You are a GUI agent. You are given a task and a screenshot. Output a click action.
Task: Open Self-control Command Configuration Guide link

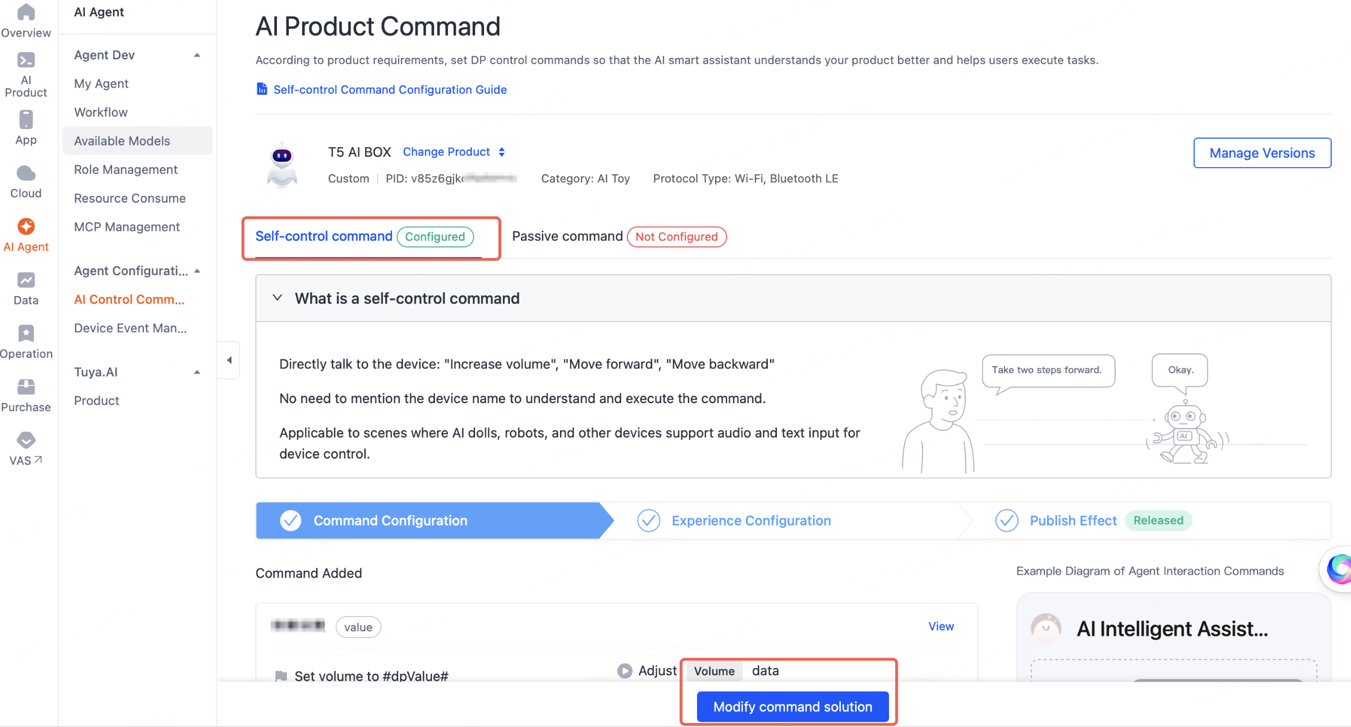(x=390, y=89)
